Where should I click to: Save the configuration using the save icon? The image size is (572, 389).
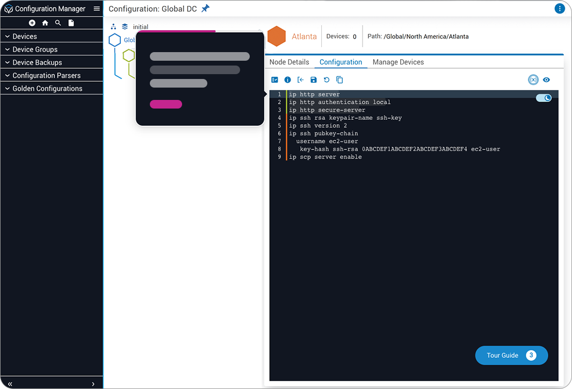(x=313, y=80)
